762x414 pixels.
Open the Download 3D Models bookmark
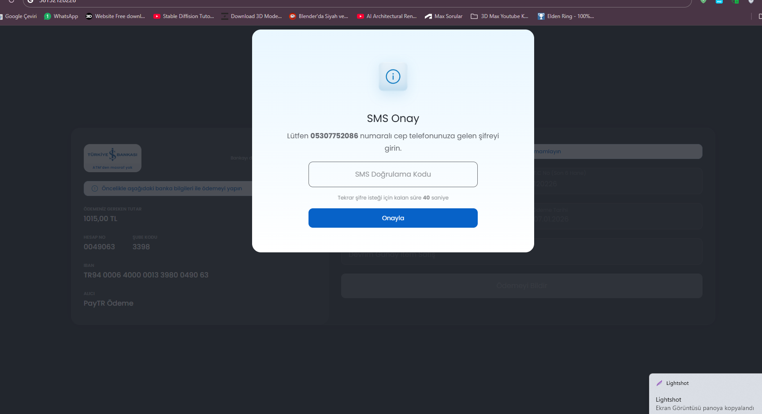pos(252,16)
